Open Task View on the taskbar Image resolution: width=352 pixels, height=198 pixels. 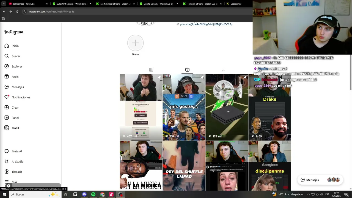coord(66,194)
